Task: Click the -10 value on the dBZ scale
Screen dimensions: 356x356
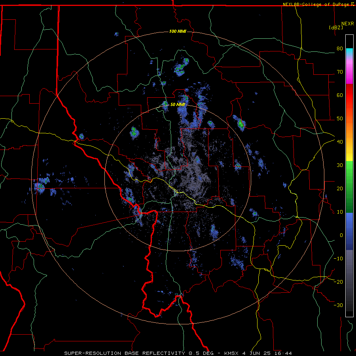Action: (338, 259)
